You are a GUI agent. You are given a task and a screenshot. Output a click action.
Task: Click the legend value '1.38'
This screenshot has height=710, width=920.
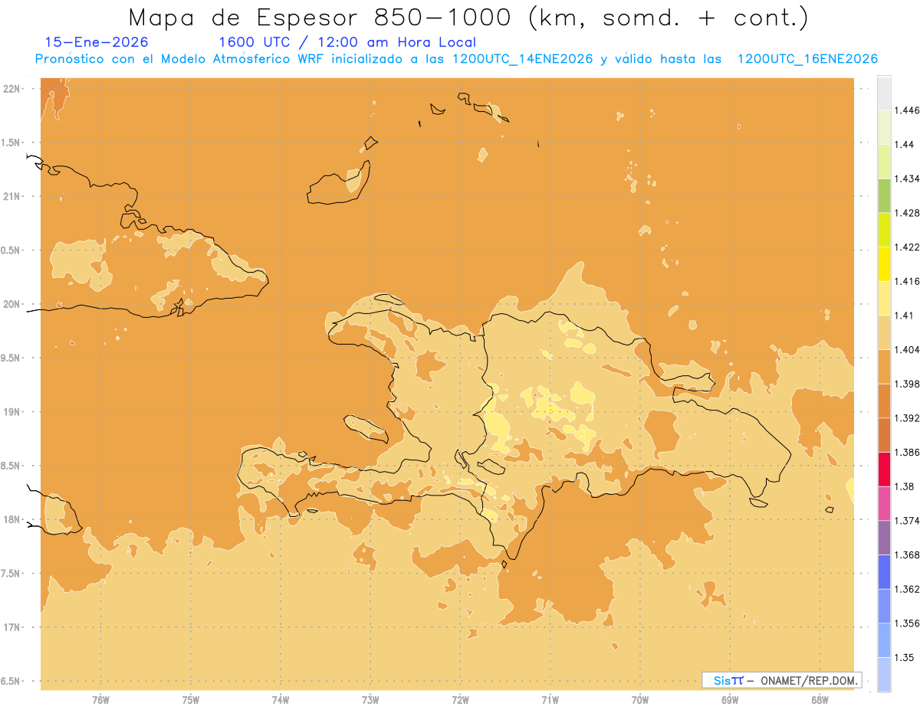pyautogui.click(x=903, y=486)
